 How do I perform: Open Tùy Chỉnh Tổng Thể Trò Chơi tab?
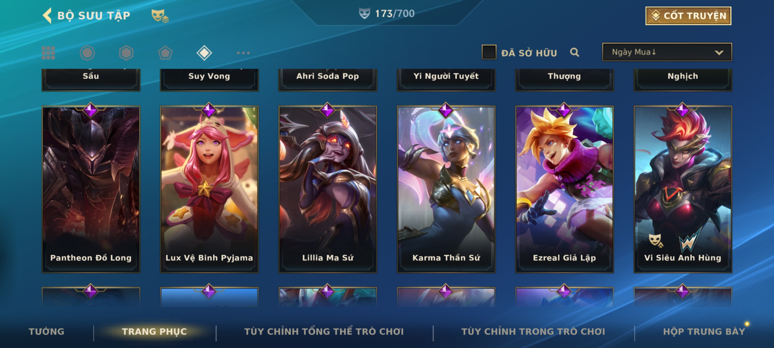point(324,332)
